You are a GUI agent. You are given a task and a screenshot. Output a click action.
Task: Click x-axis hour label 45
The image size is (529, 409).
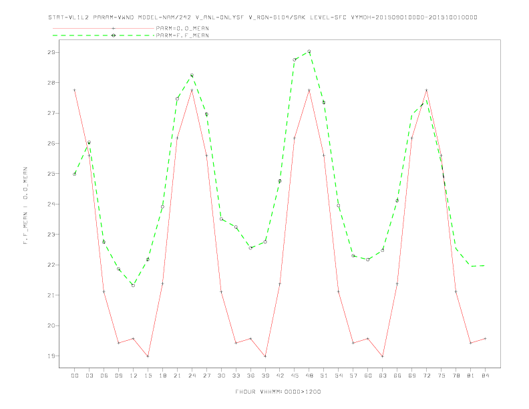(x=295, y=376)
